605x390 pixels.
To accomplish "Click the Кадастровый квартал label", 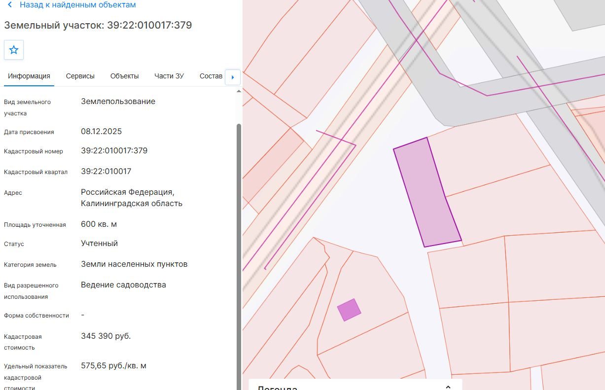I will point(36,172).
